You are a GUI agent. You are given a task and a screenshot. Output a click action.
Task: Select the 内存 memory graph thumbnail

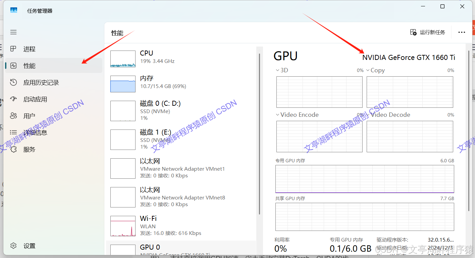point(123,84)
